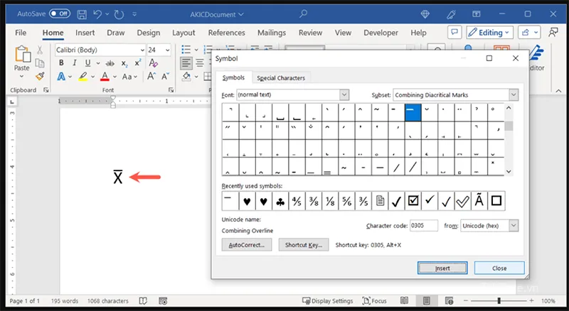Select the club suit recently used symbol
Screen dimensions: 569x311
coord(280,201)
